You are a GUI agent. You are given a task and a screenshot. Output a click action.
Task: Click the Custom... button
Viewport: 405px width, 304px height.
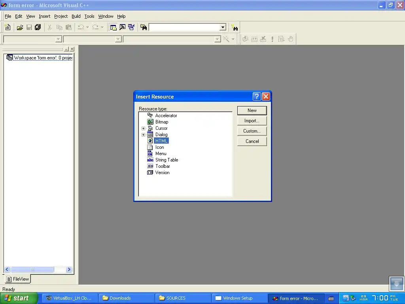tap(252, 131)
